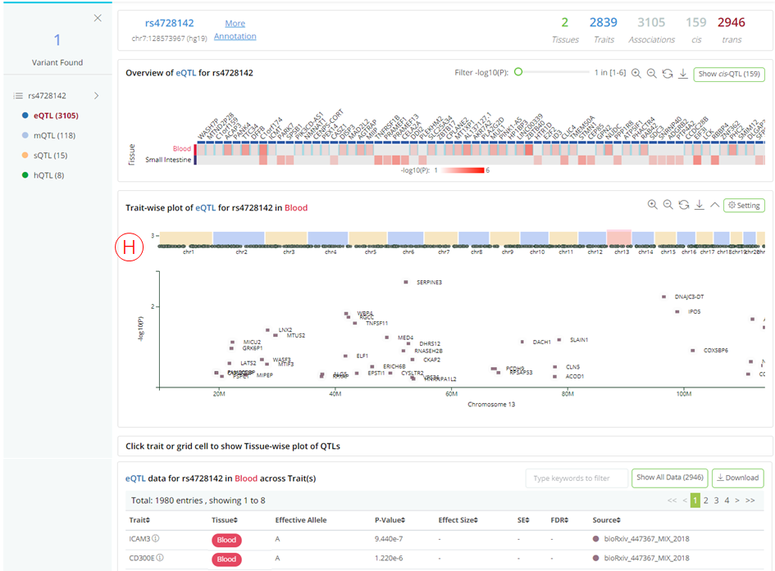Jump to the last results page

click(x=750, y=501)
